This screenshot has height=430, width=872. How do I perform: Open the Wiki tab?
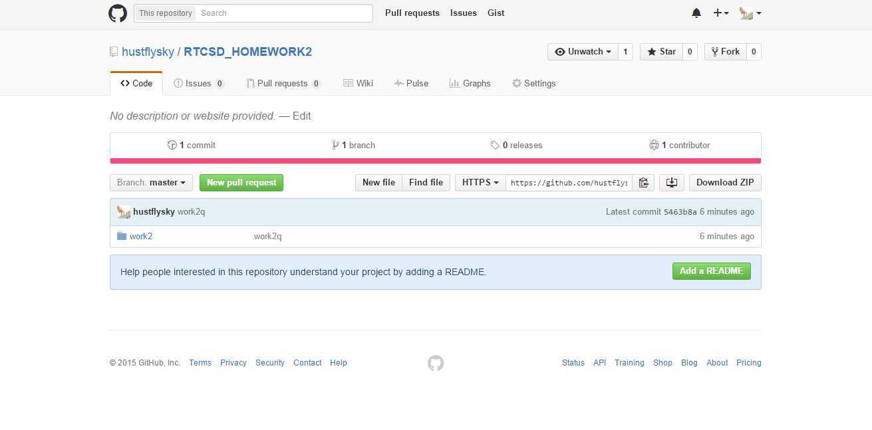pos(358,83)
